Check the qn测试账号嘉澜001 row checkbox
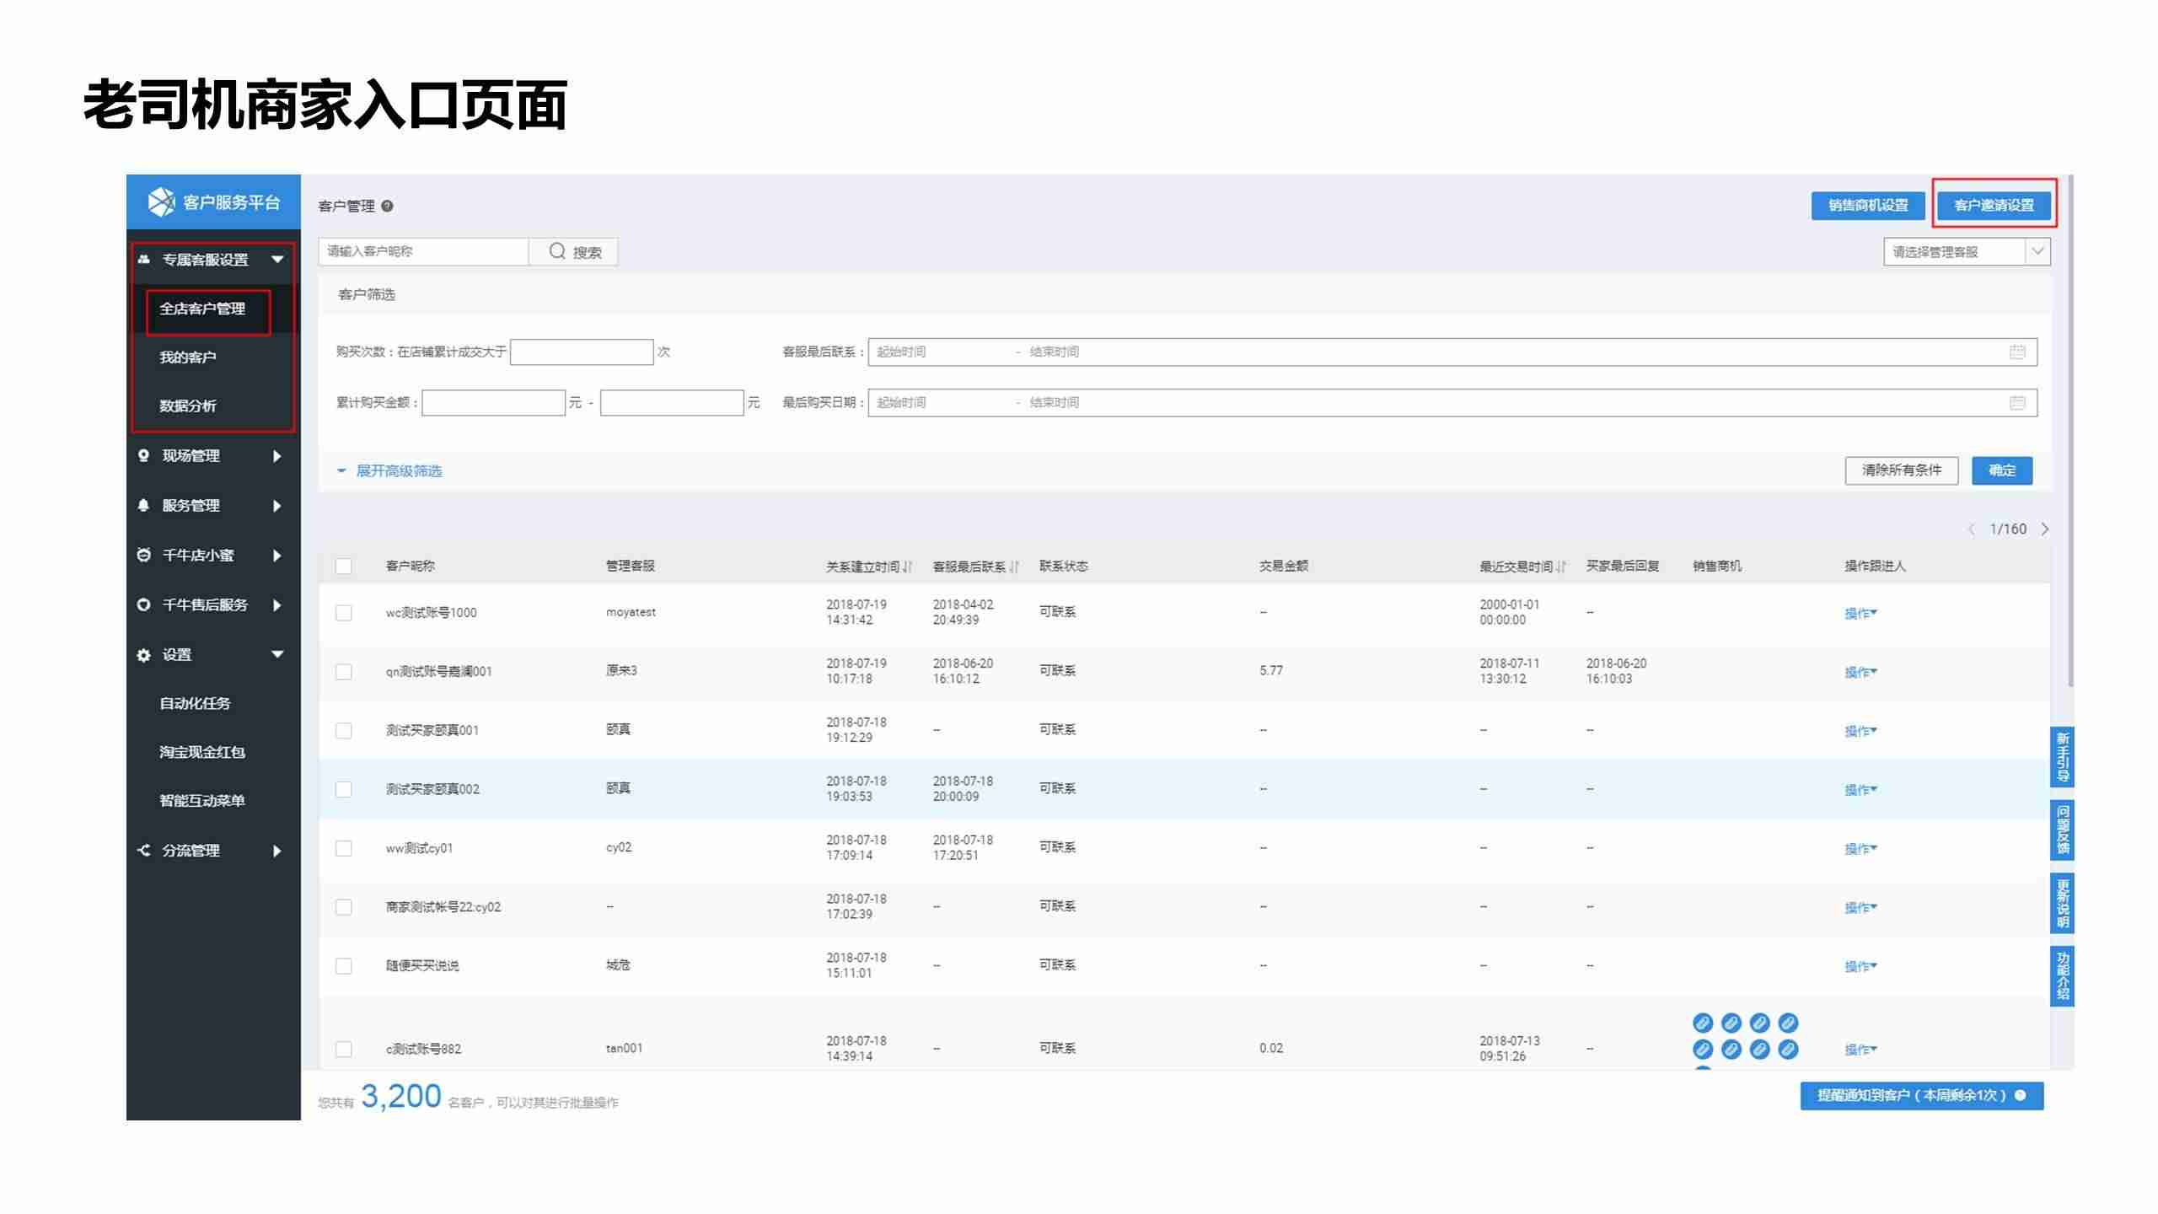2158x1214 pixels. pos(343,671)
